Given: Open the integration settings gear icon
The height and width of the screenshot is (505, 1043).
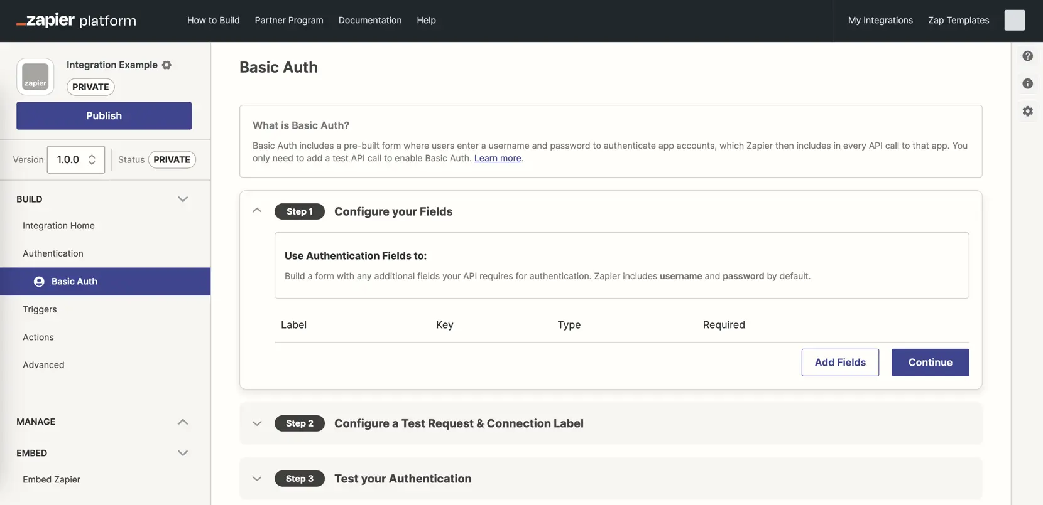Looking at the screenshot, I should point(167,65).
